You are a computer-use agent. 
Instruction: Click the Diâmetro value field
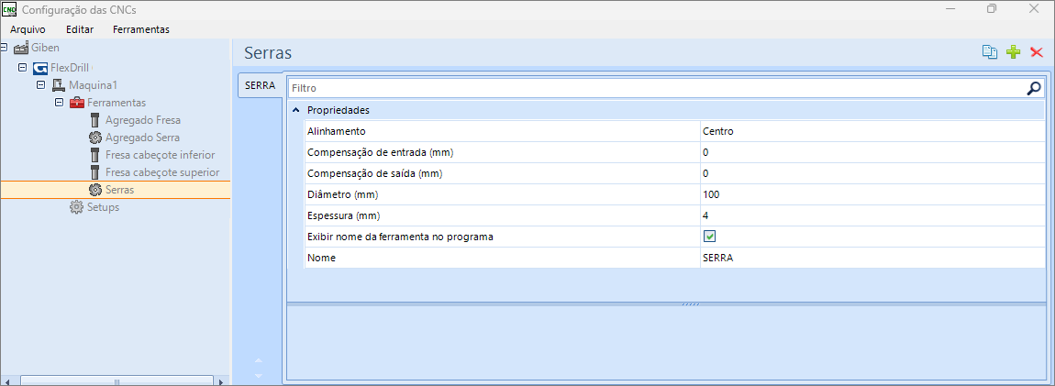[x=872, y=194]
